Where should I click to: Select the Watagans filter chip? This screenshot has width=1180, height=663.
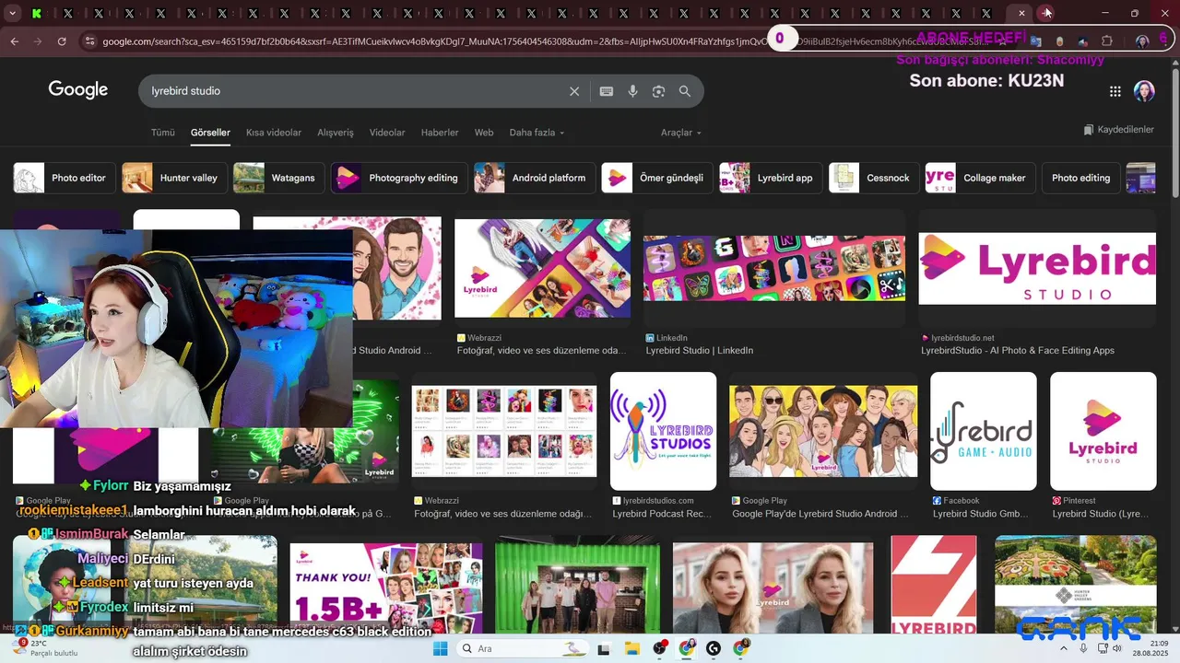[x=278, y=178]
